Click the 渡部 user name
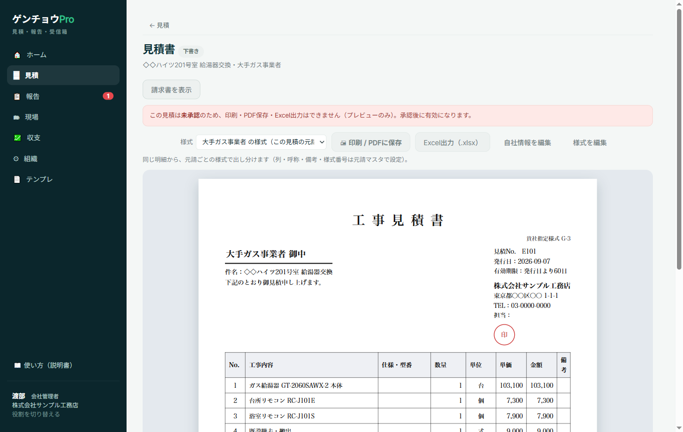Screen dimensions: 683x432 pyautogui.click(x=19, y=396)
